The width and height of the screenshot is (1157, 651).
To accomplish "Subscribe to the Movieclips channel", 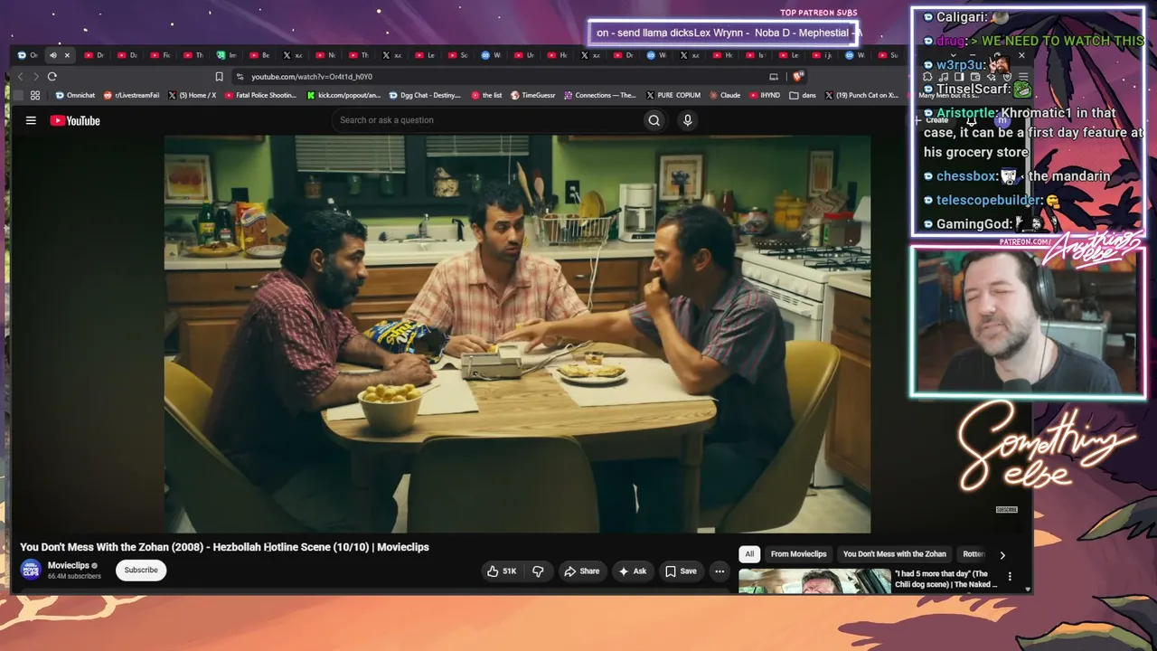I will [141, 571].
